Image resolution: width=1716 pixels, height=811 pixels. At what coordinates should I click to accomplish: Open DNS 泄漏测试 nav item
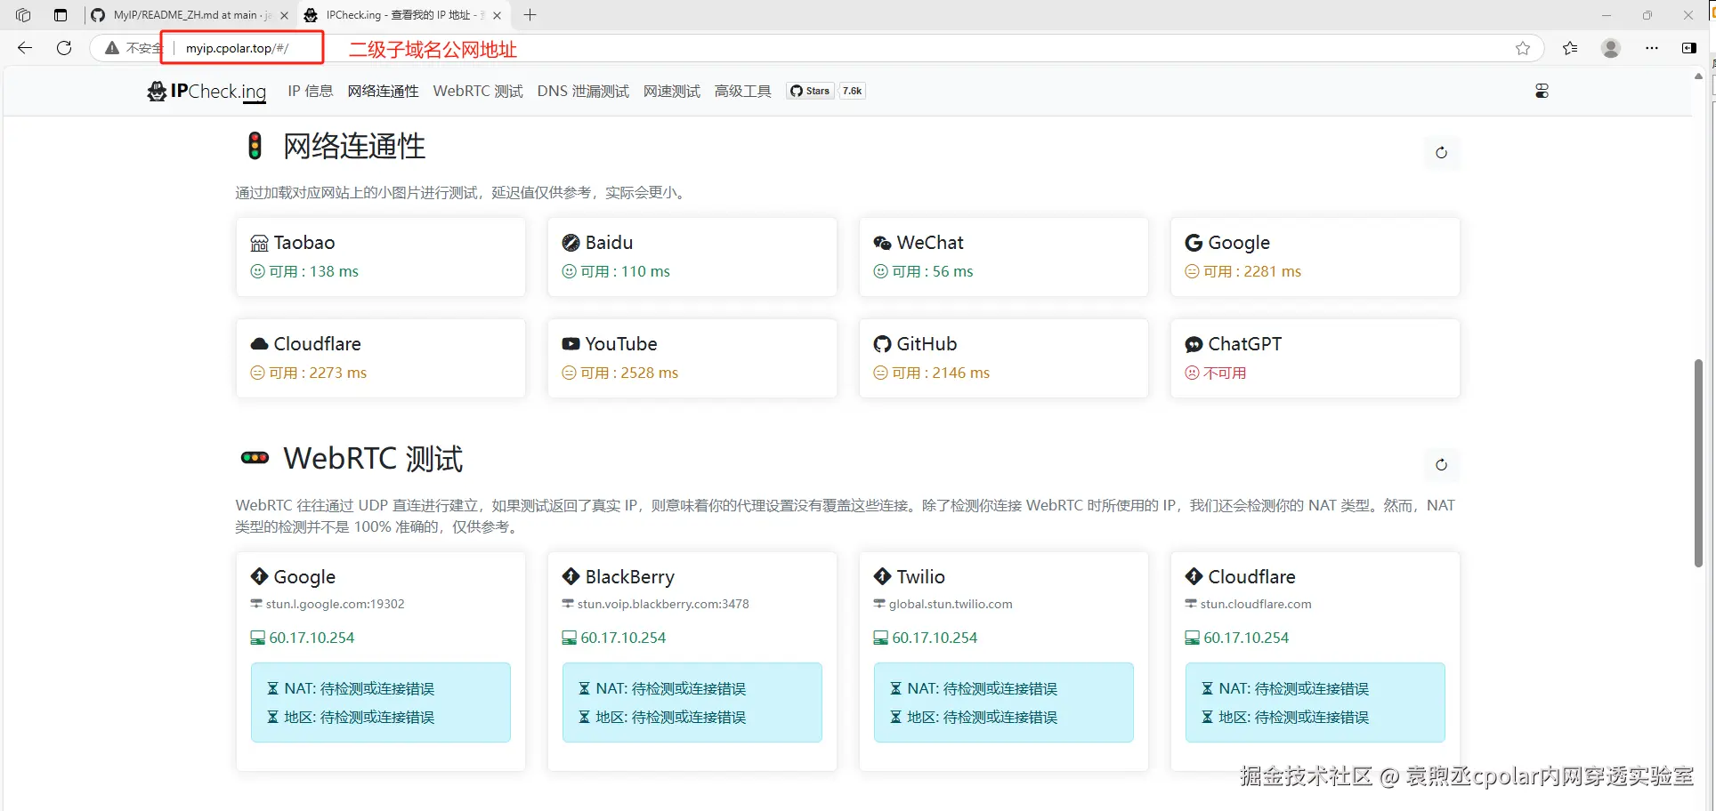[x=583, y=91]
